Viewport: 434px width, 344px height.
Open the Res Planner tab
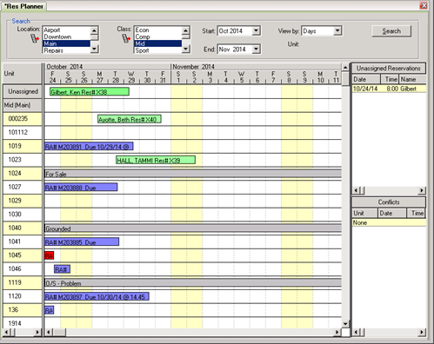click(x=23, y=6)
